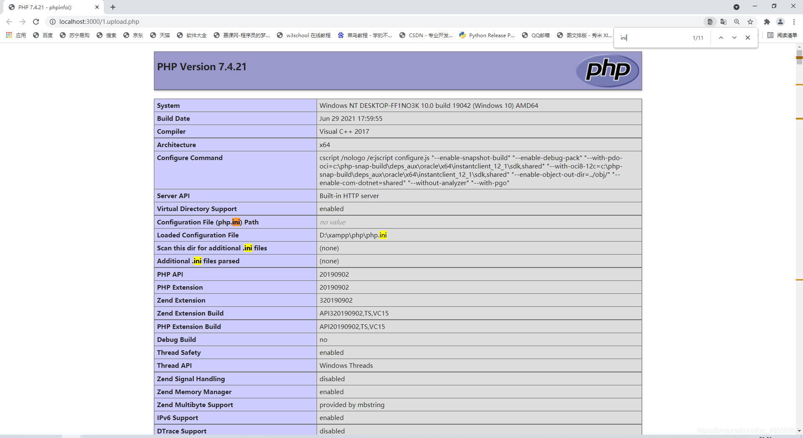Screen dimensions: 803x438
Task: Open the w3school 在线教程 bookmark
Action: click(x=304, y=35)
